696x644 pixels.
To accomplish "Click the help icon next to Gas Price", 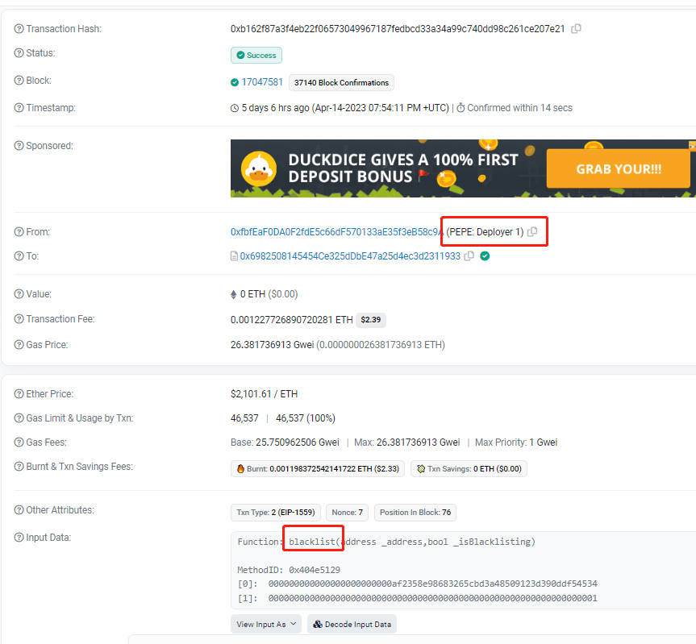I will pos(19,345).
